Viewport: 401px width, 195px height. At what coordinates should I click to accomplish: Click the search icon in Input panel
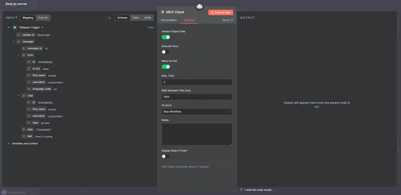pyautogui.click(x=109, y=18)
